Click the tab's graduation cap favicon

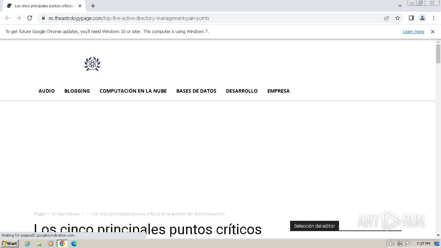point(9,6)
